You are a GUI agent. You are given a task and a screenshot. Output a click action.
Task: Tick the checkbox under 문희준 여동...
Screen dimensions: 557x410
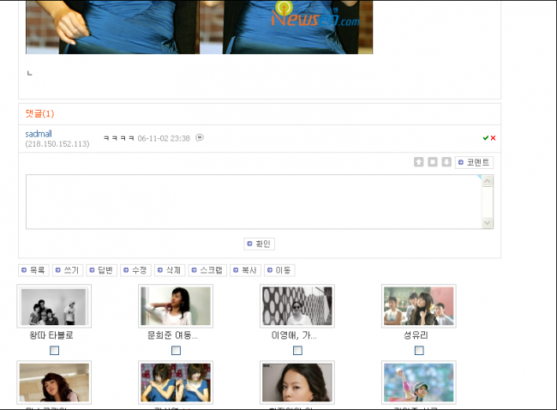click(x=176, y=351)
